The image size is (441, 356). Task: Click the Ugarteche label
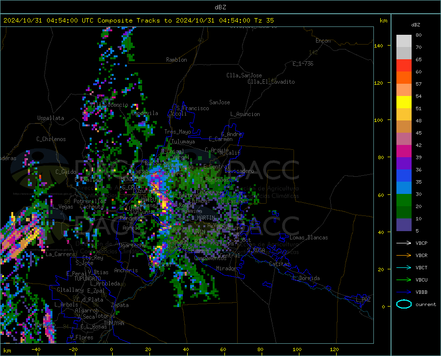point(132,245)
